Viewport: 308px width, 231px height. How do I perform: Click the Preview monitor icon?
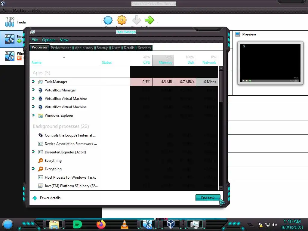[238, 34]
